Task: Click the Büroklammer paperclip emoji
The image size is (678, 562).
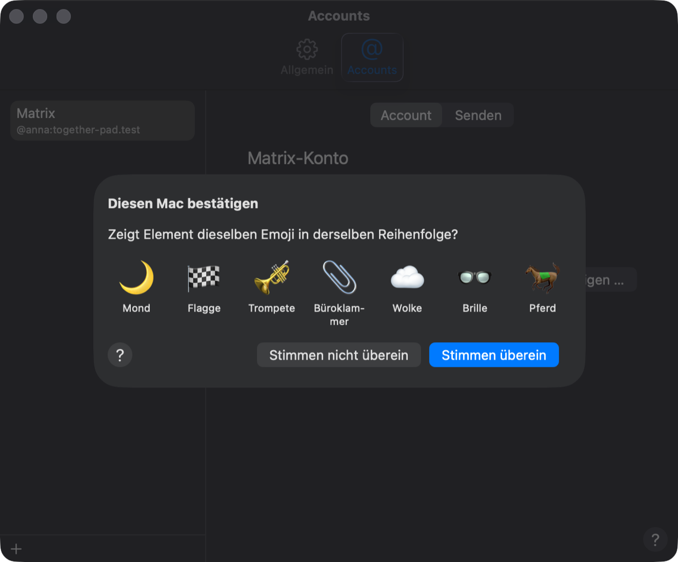Action: (340, 277)
